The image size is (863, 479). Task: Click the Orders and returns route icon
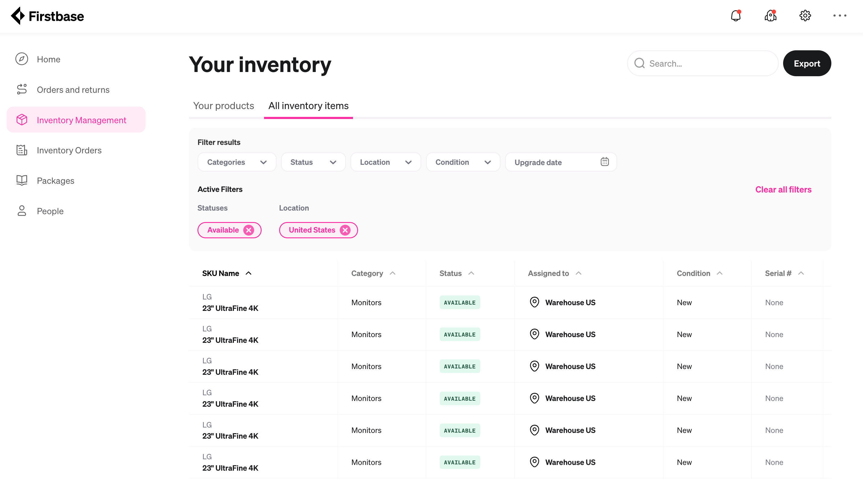(22, 89)
